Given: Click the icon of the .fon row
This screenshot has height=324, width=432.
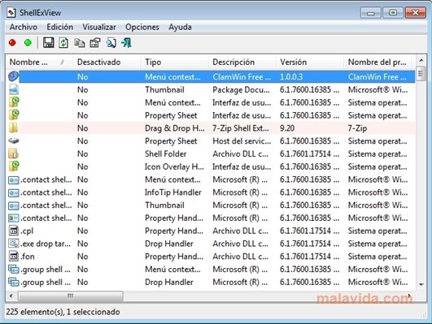Looking at the screenshot, I should pos(14,256).
